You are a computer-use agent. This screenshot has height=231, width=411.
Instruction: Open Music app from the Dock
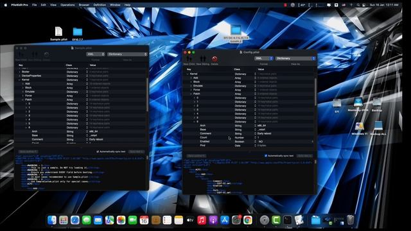tap(202, 220)
